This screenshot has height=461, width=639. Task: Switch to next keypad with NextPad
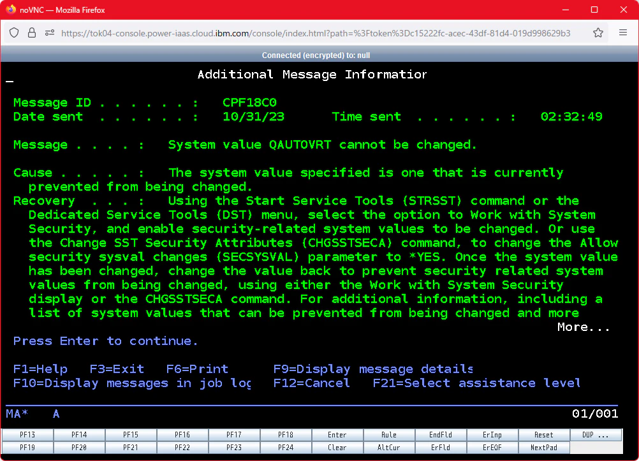pyautogui.click(x=544, y=448)
